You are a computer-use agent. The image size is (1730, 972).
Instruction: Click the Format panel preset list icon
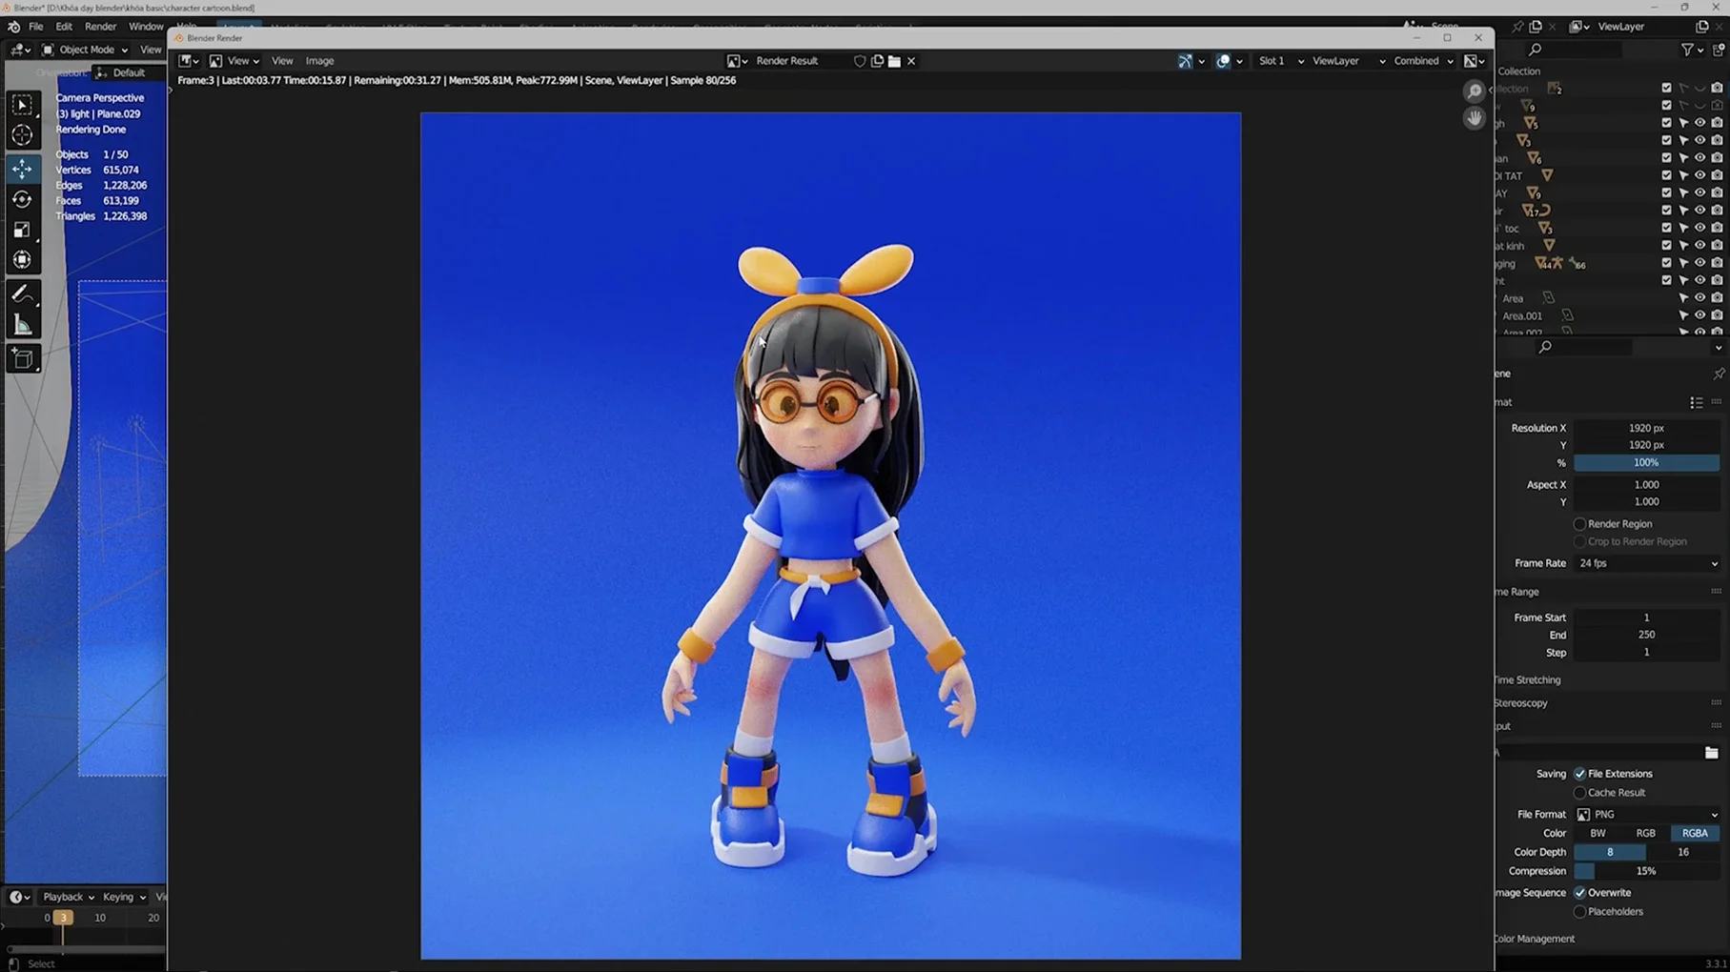pos(1696,402)
